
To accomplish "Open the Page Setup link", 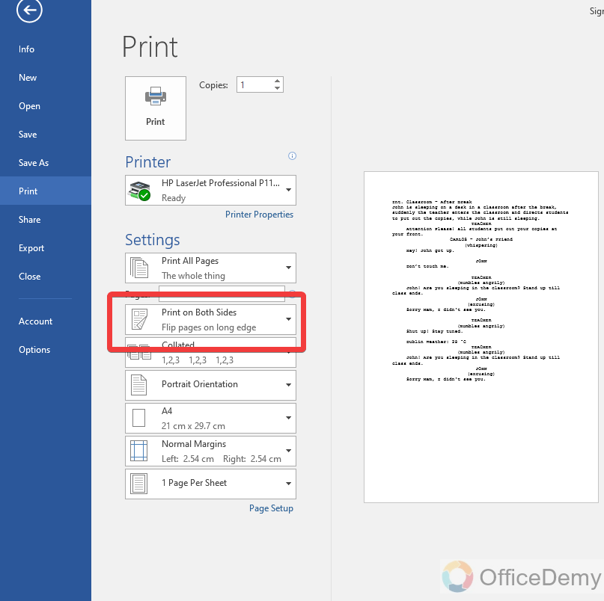I will 271,508.
